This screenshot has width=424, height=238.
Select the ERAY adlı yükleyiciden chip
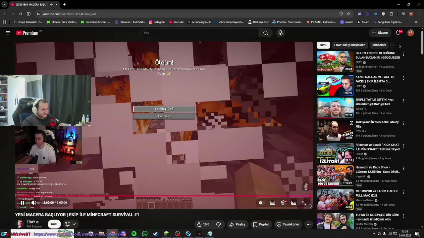[x=350, y=45]
